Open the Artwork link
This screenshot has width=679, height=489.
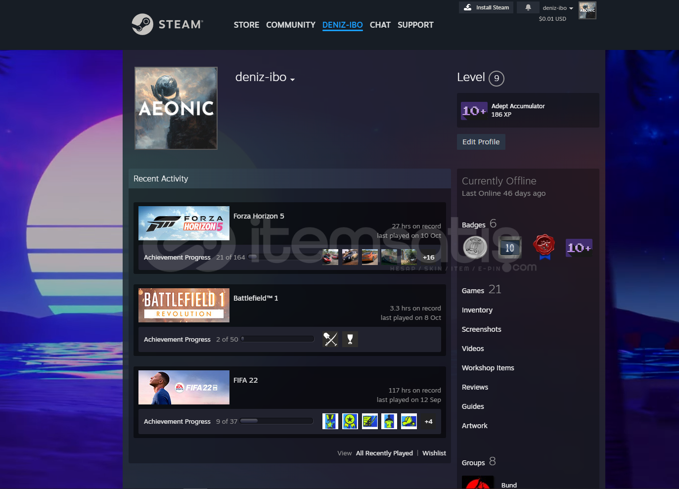(x=475, y=426)
